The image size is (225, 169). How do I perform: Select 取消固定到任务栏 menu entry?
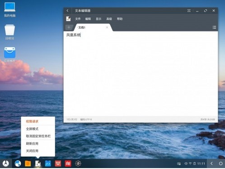[x=38, y=136]
